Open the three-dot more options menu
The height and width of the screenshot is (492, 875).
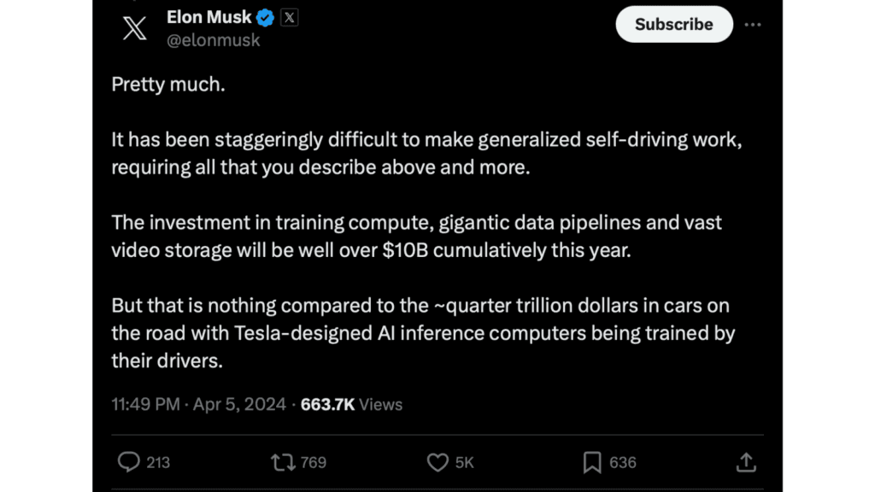[752, 25]
